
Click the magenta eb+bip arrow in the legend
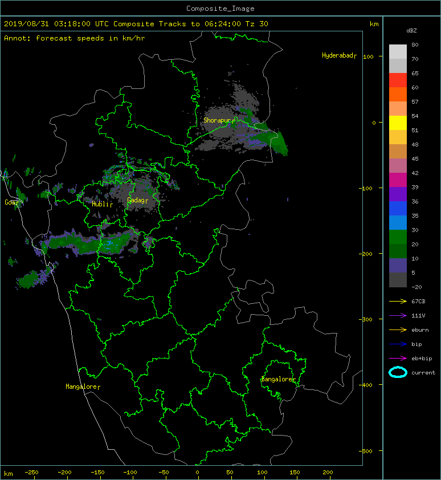click(398, 358)
